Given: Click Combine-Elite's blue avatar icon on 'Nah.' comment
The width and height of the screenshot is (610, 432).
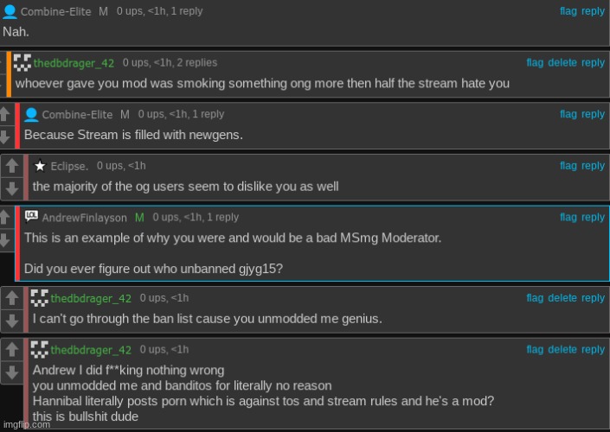Looking at the screenshot, I should 10,11.
